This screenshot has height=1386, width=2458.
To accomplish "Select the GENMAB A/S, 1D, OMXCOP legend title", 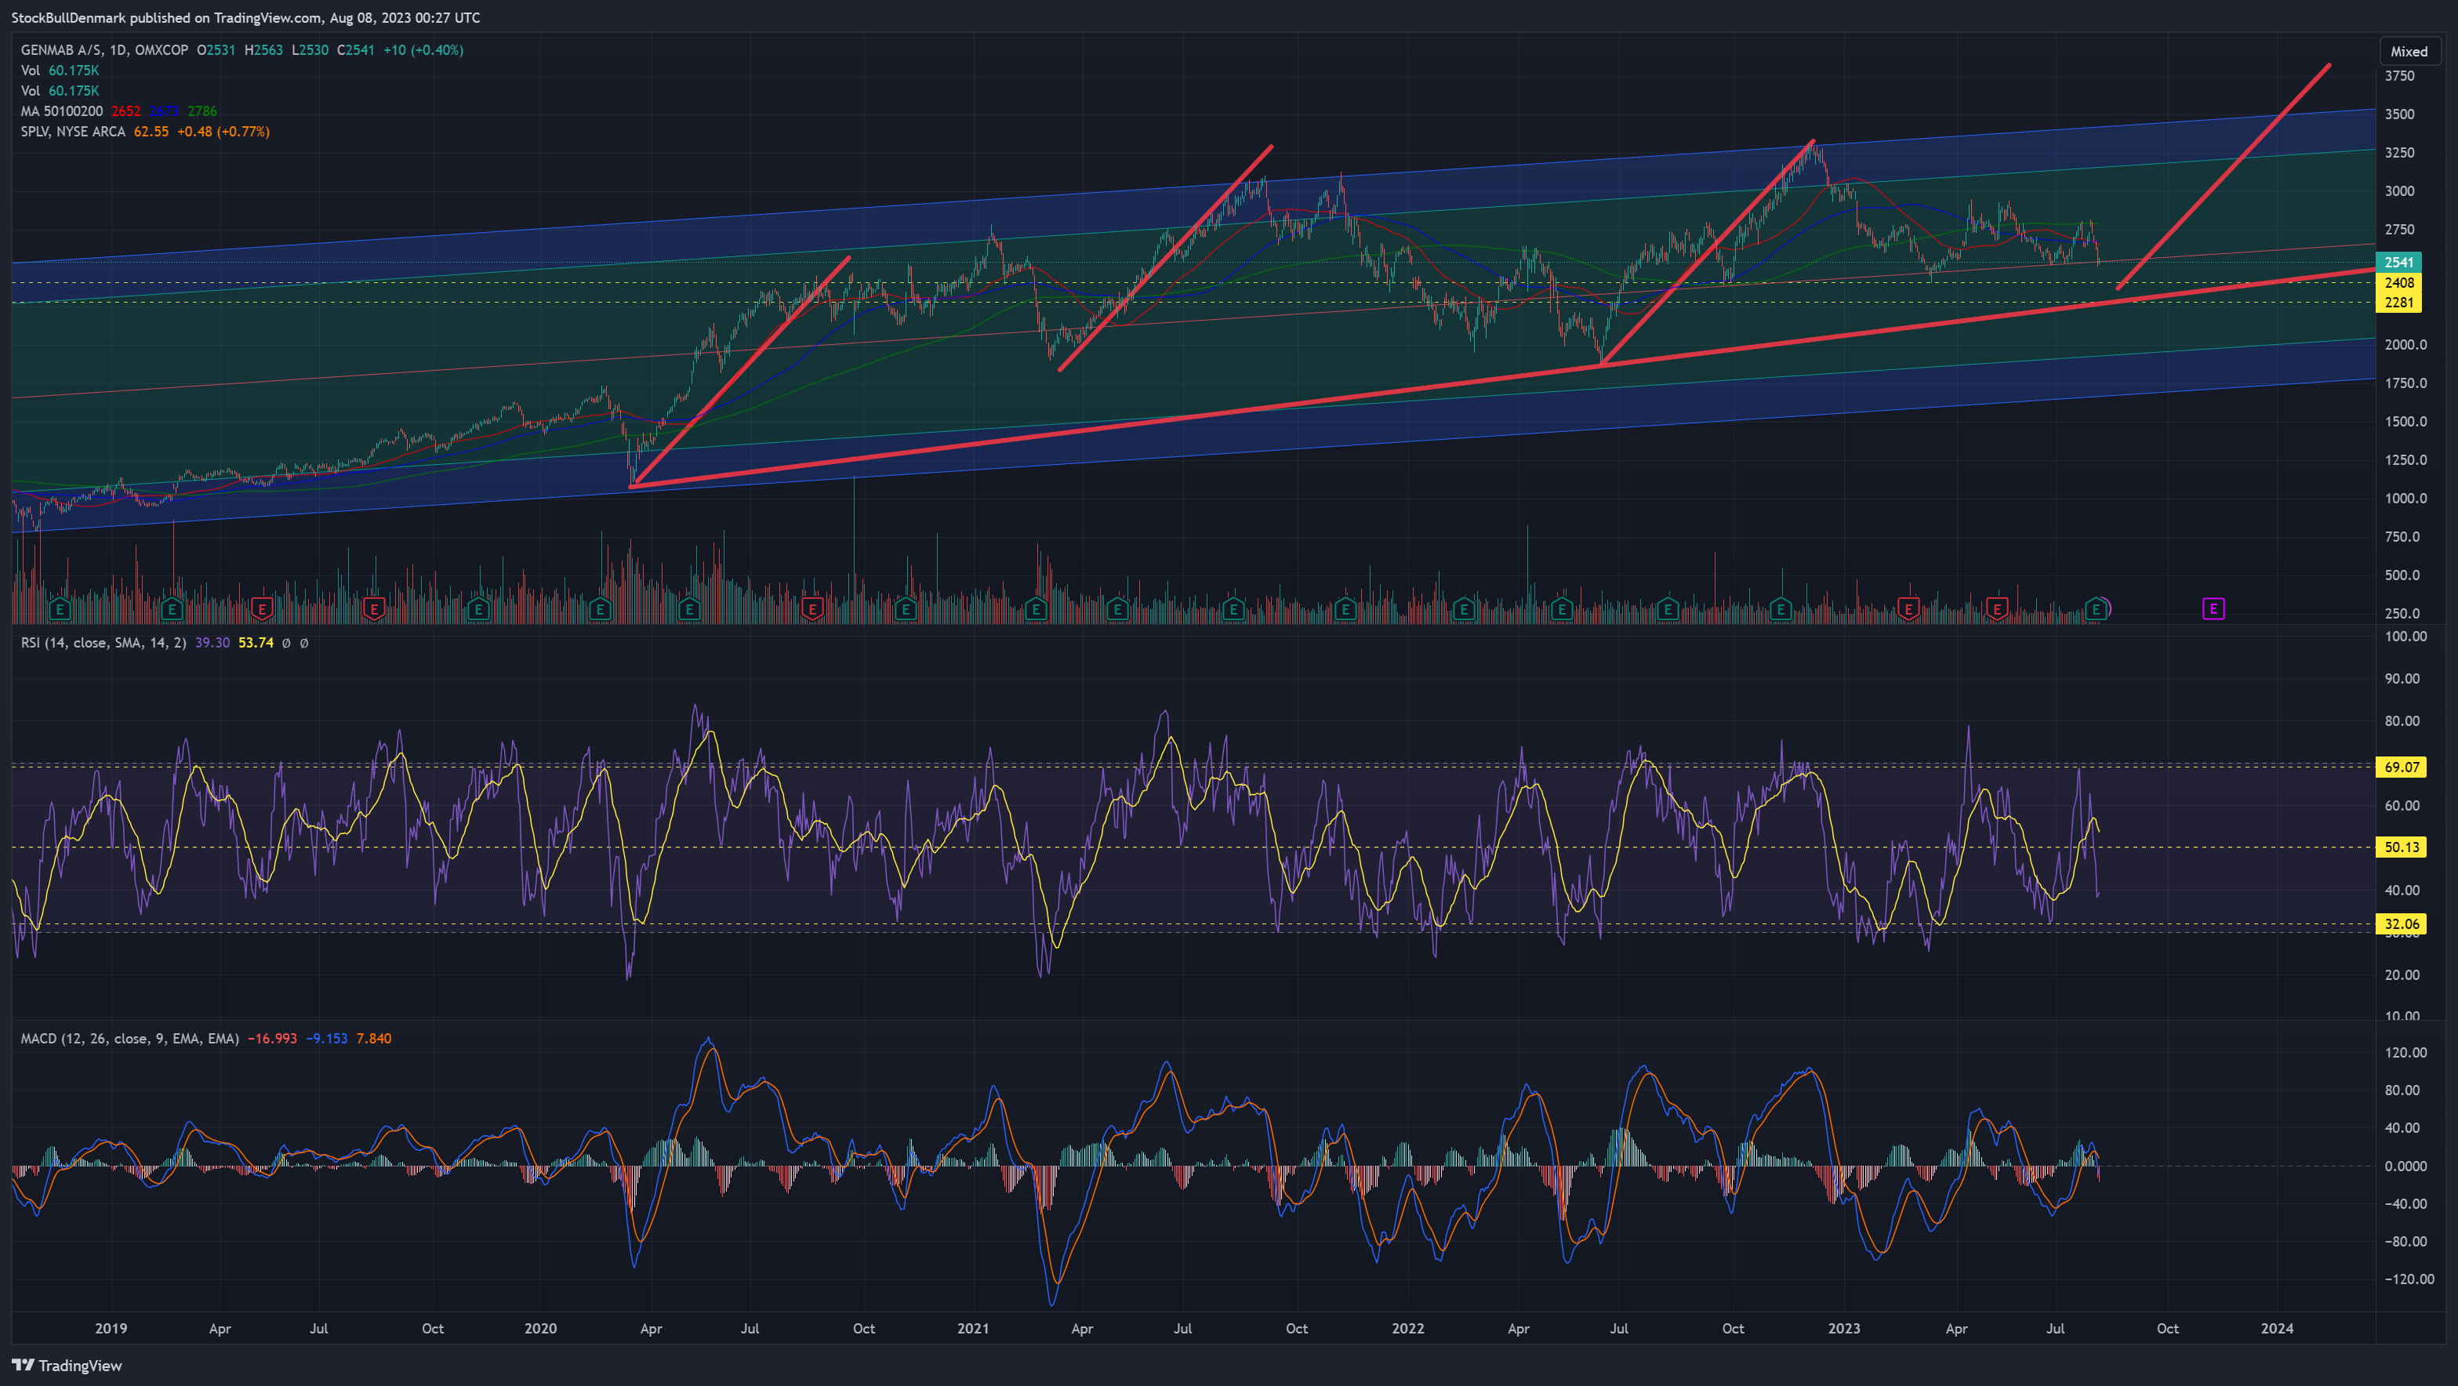I will [x=105, y=49].
